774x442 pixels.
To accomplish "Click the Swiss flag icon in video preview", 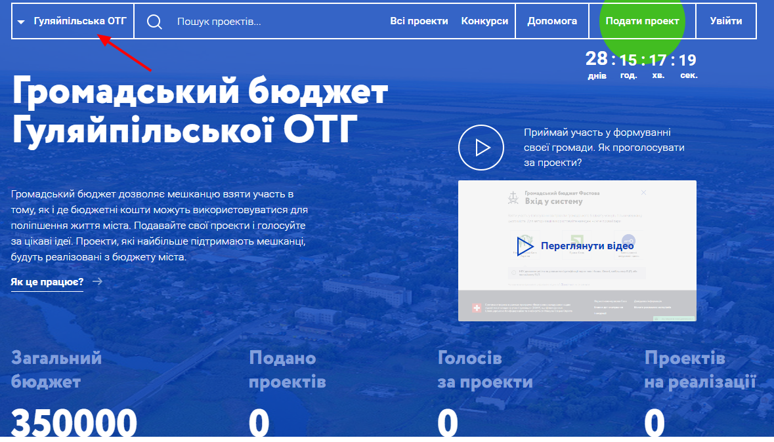I will 476,308.
